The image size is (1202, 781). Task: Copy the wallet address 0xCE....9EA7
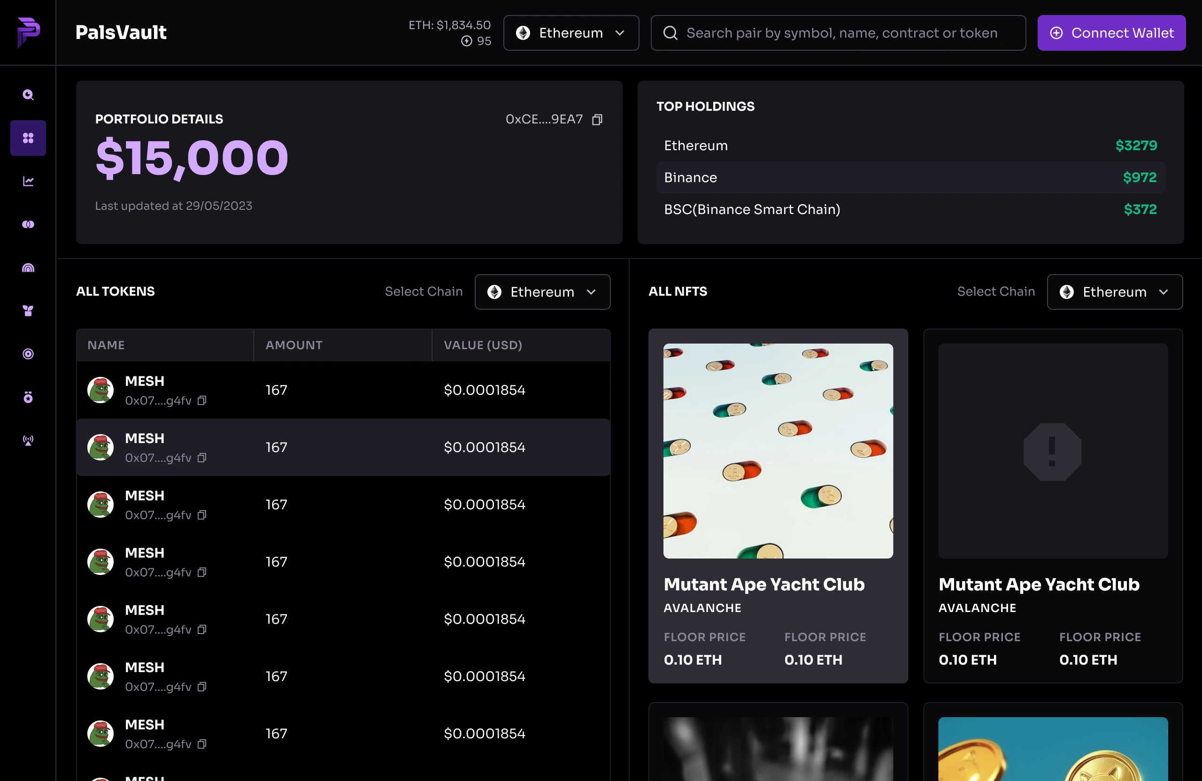(597, 120)
